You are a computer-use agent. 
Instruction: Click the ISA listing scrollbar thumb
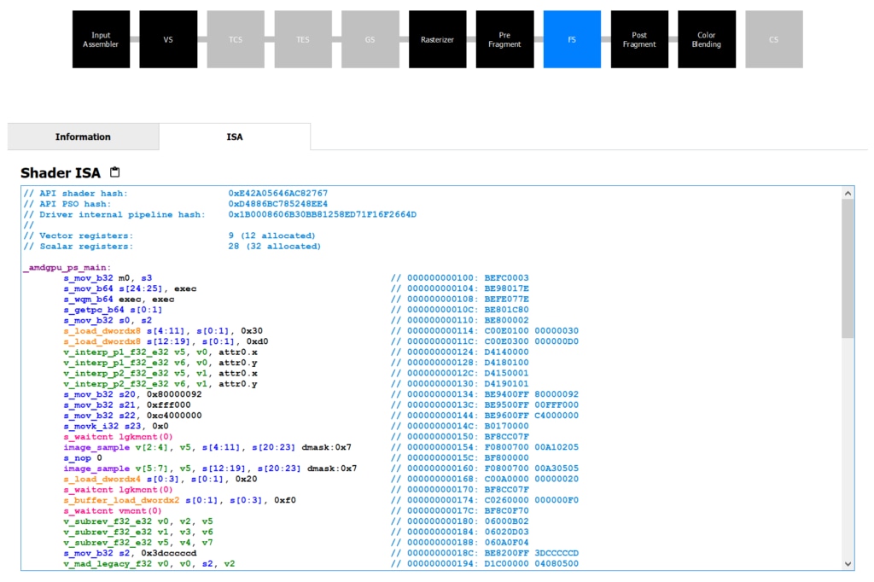click(x=847, y=269)
